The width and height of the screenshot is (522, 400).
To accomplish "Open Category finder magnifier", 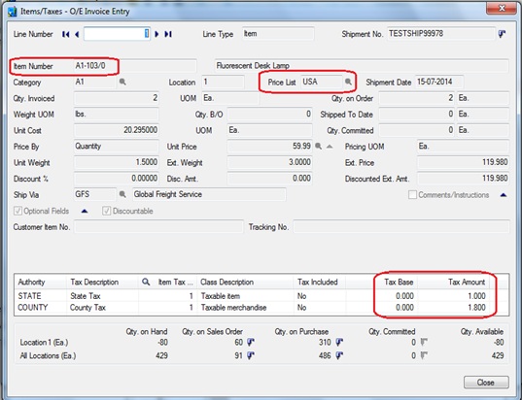I will 122,82.
